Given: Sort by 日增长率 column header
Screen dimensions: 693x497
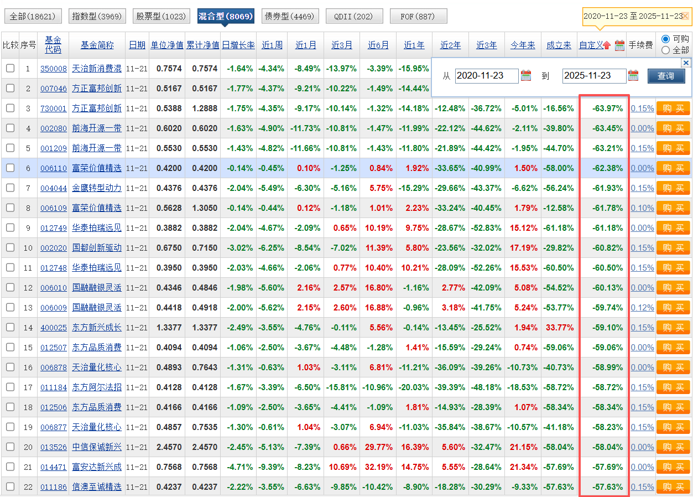Looking at the screenshot, I should click(238, 45).
